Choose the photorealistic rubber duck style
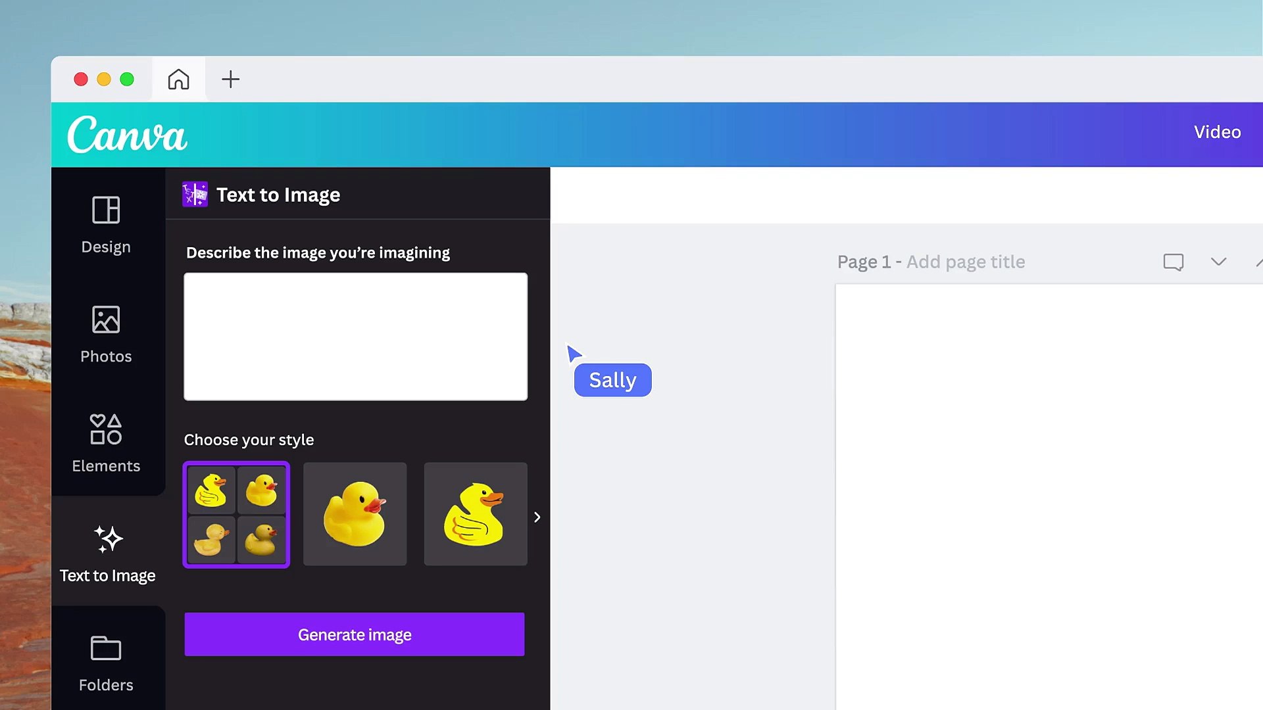This screenshot has height=710, width=1263. pyautogui.click(x=355, y=514)
